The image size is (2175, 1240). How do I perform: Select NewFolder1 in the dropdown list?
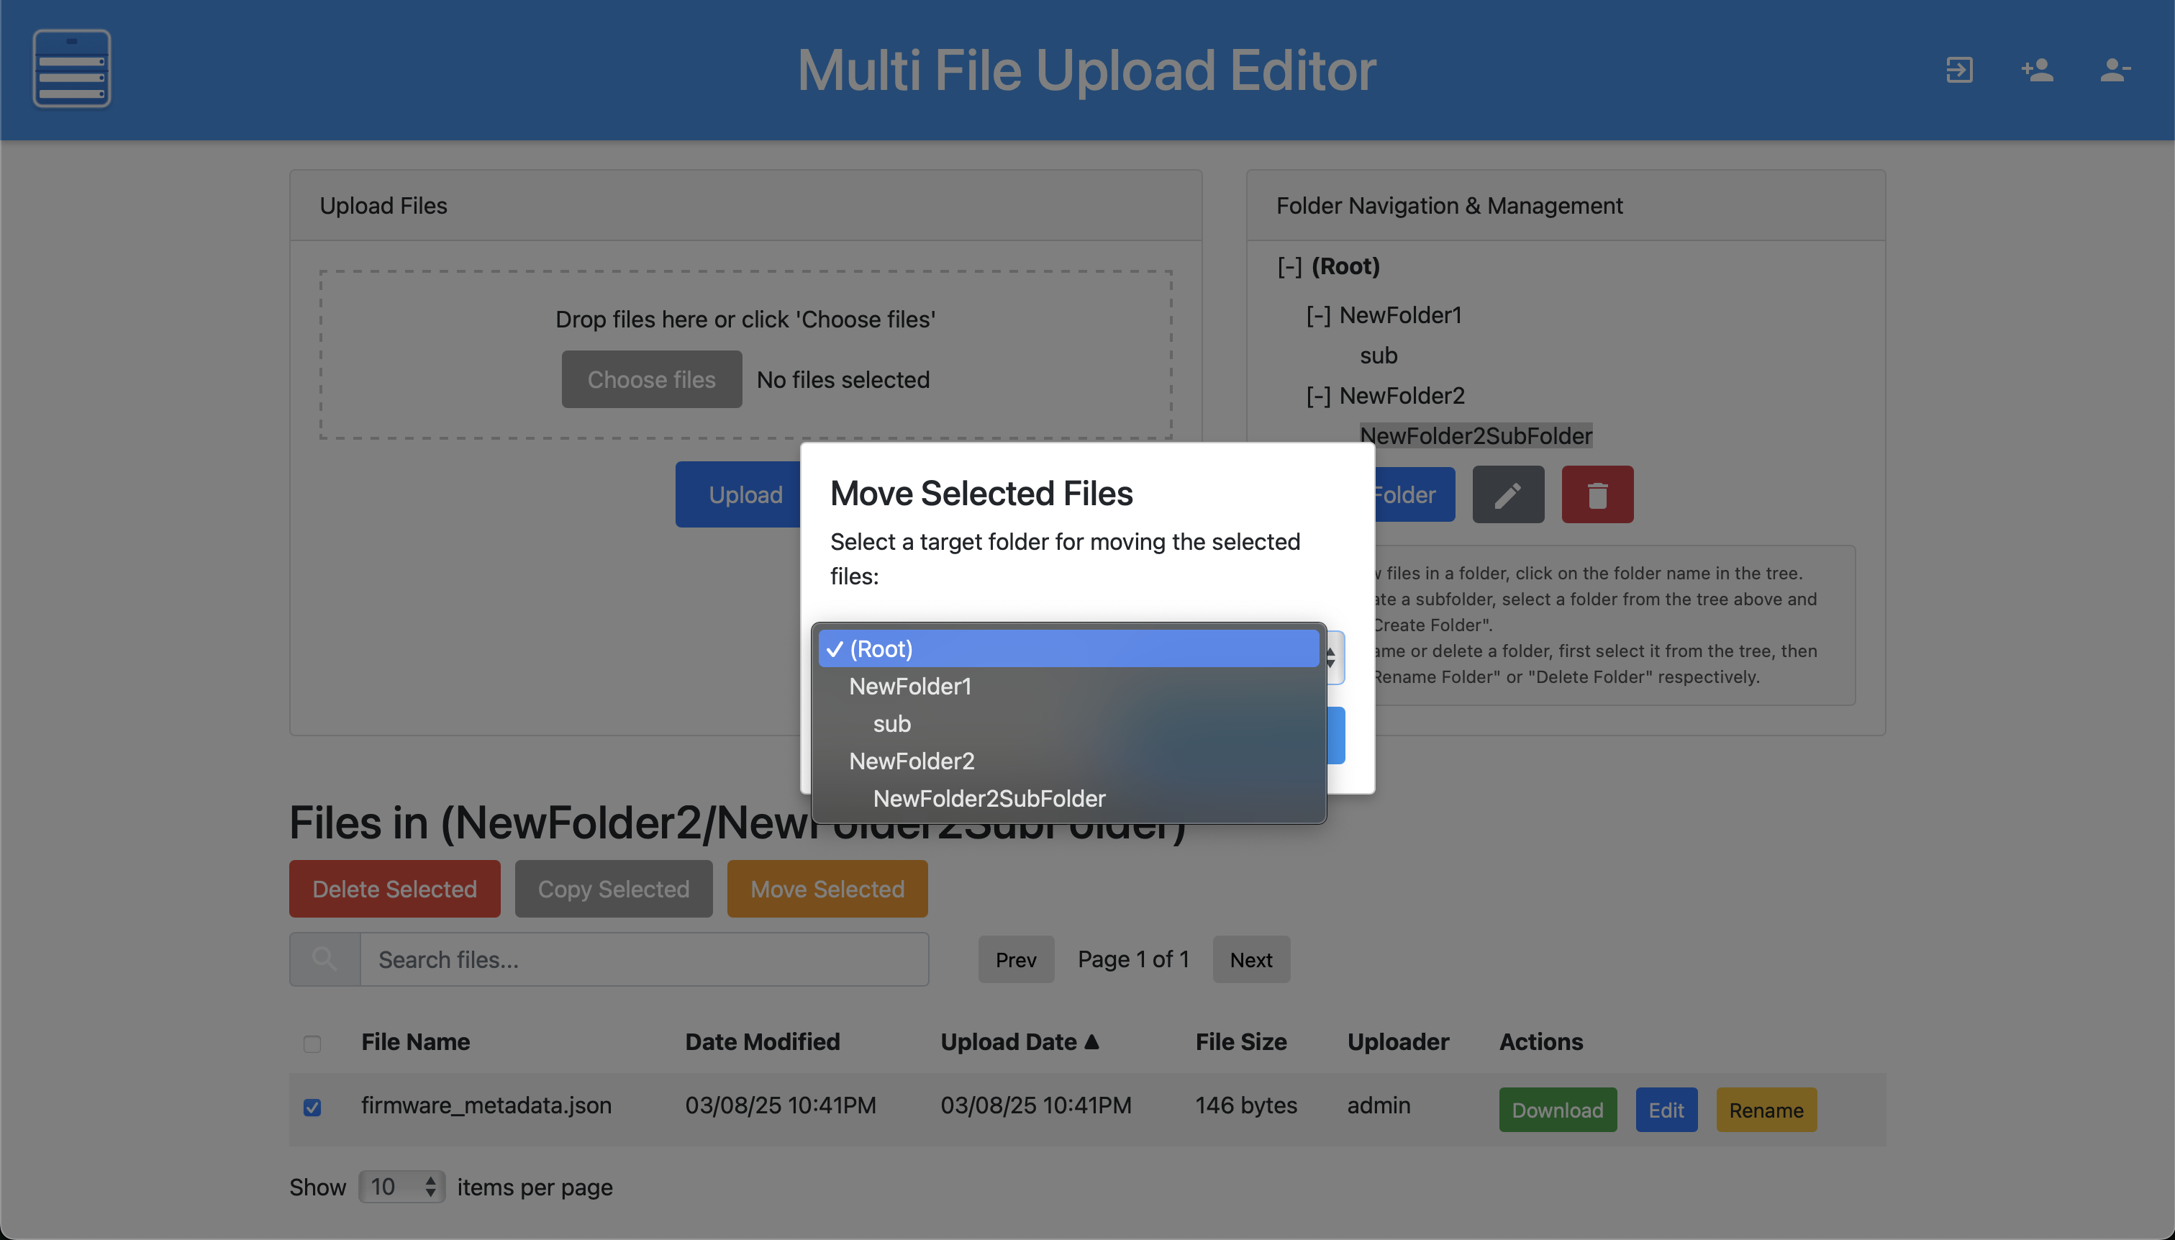coord(910,687)
